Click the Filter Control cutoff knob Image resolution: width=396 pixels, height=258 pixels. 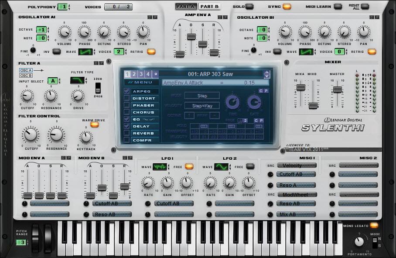pyautogui.click(x=30, y=134)
